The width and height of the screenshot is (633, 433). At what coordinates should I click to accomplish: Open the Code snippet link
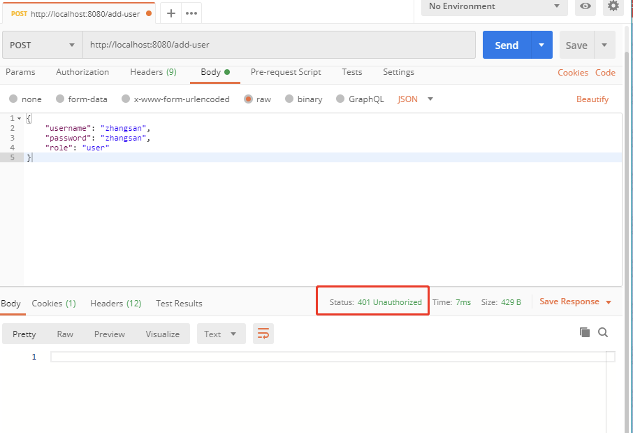605,72
